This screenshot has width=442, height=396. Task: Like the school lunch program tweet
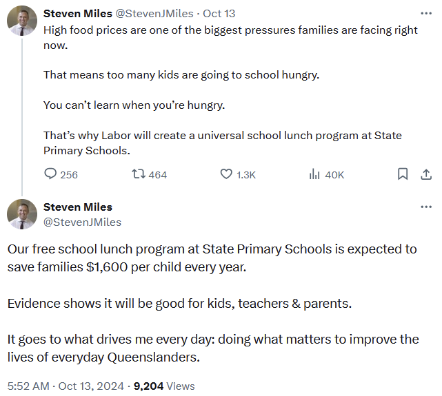226,175
